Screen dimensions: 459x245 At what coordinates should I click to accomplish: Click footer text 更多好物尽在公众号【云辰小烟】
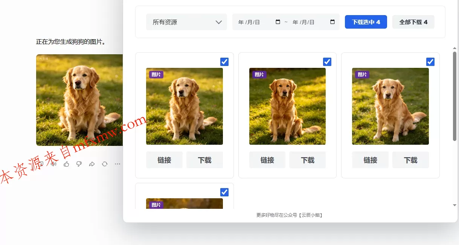tap(290, 215)
